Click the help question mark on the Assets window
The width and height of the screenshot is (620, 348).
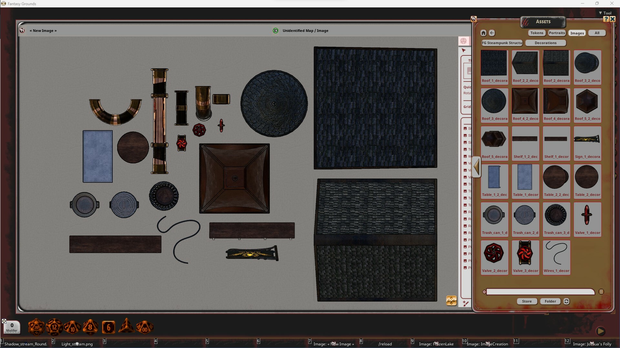pyautogui.click(x=606, y=19)
